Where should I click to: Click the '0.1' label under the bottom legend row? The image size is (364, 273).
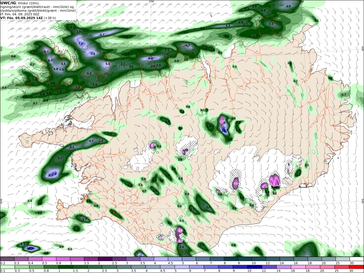2,271
